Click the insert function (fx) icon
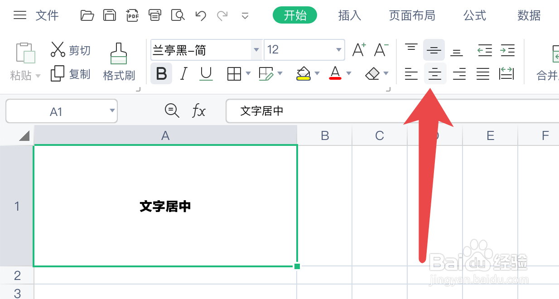Viewport: 559px width, 299px height. [199, 111]
